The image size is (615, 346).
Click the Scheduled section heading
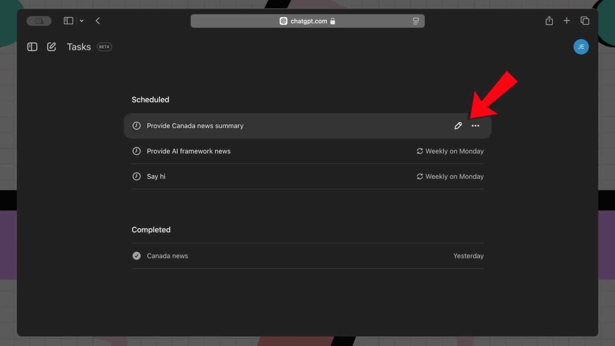(x=150, y=100)
